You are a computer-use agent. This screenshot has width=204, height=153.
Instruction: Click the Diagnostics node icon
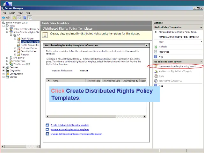tap(7, 71)
